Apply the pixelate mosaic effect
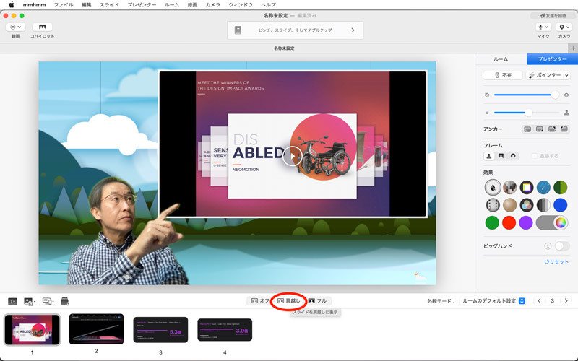This screenshot has width=578, height=361. (x=509, y=187)
